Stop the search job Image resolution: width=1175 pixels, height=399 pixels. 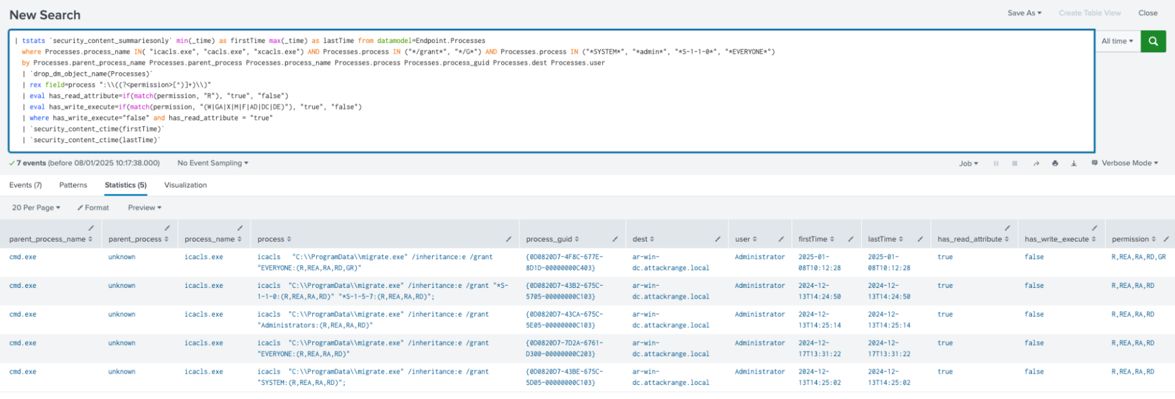pos(1015,163)
